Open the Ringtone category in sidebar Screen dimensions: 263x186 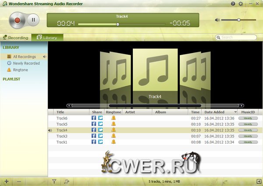click(18, 70)
